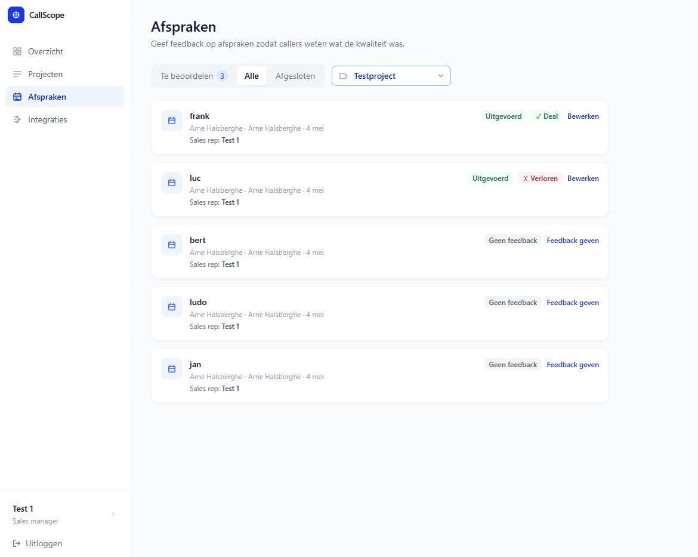Click the appointment name frank
Image resolution: width=698 pixels, height=557 pixels.
click(199, 116)
